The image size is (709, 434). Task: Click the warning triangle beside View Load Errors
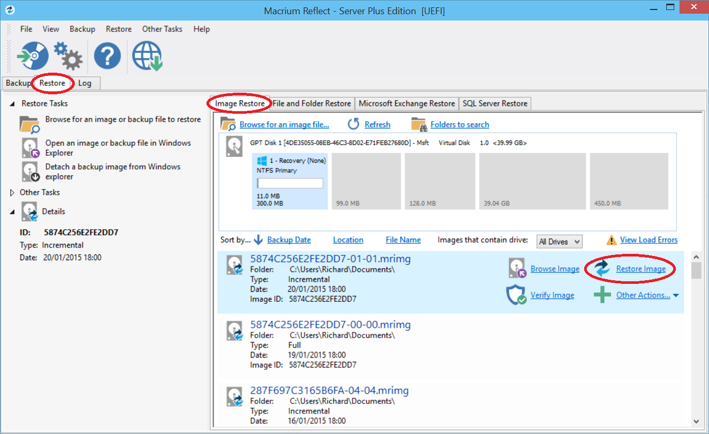[x=611, y=240]
